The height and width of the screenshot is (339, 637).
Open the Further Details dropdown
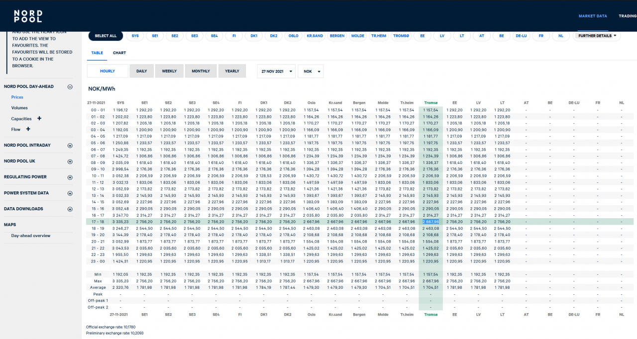[x=597, y=36]
